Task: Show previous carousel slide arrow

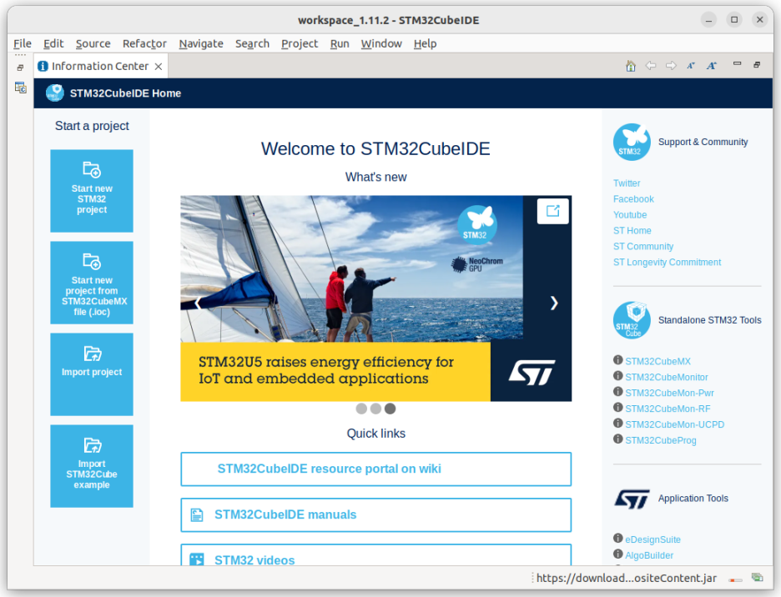Action: click(x=198, y=303)
